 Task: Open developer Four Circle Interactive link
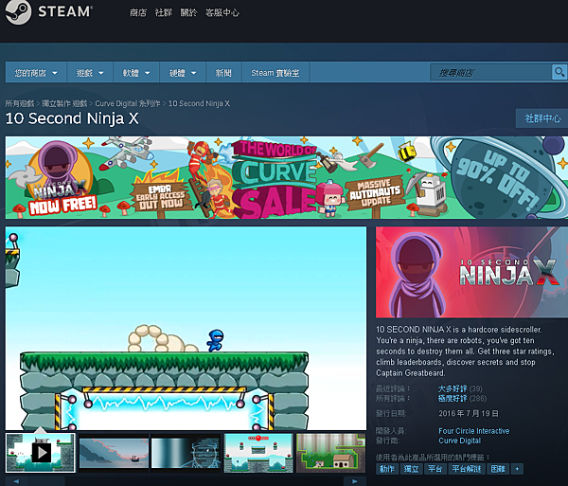pos(474,431)
